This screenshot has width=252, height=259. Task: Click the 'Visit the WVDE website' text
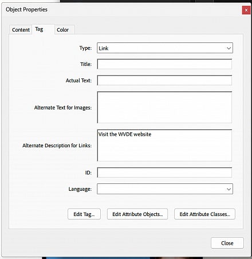coord(125,134)
